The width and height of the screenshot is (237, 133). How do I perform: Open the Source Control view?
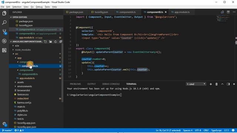point(4,32)
